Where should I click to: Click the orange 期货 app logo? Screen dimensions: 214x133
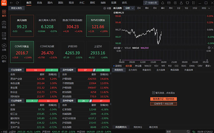coord(4,3)
